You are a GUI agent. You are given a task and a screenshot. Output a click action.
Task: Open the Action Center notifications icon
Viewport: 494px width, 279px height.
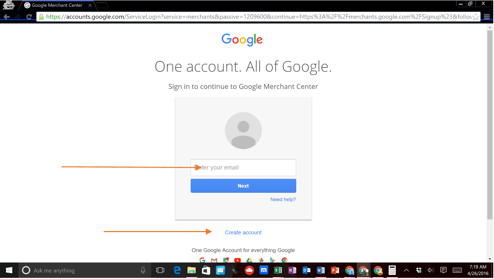tap(443, 270)
